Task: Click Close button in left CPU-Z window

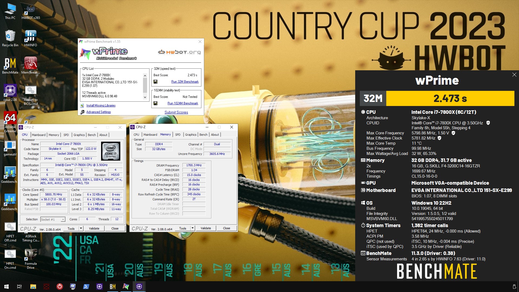Action: [x=115, y=228]
